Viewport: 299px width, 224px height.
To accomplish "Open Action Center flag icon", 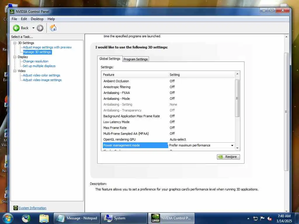I will tap(263, 218).
